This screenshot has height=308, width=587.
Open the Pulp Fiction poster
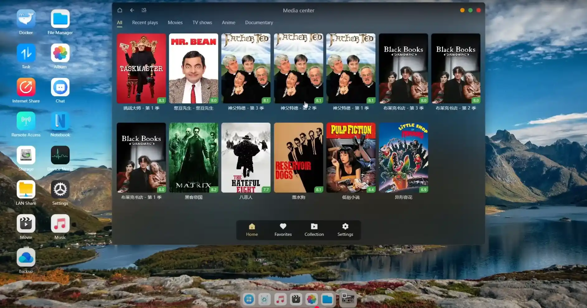(x=351, y=158)
